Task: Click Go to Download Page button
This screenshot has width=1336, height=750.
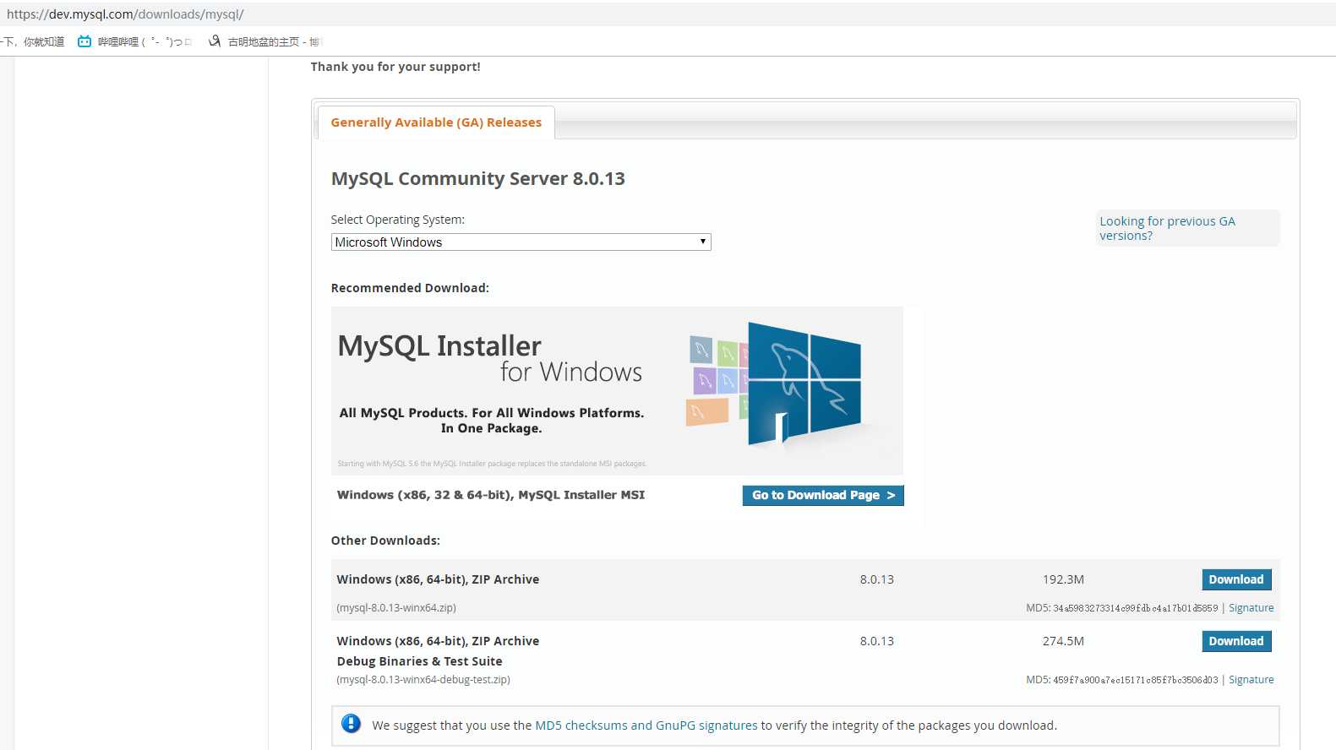Action: 823,496
